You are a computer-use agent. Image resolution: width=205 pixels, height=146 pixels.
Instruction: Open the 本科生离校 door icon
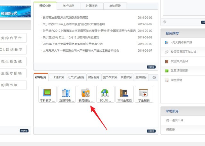click(x=124, y=94)
